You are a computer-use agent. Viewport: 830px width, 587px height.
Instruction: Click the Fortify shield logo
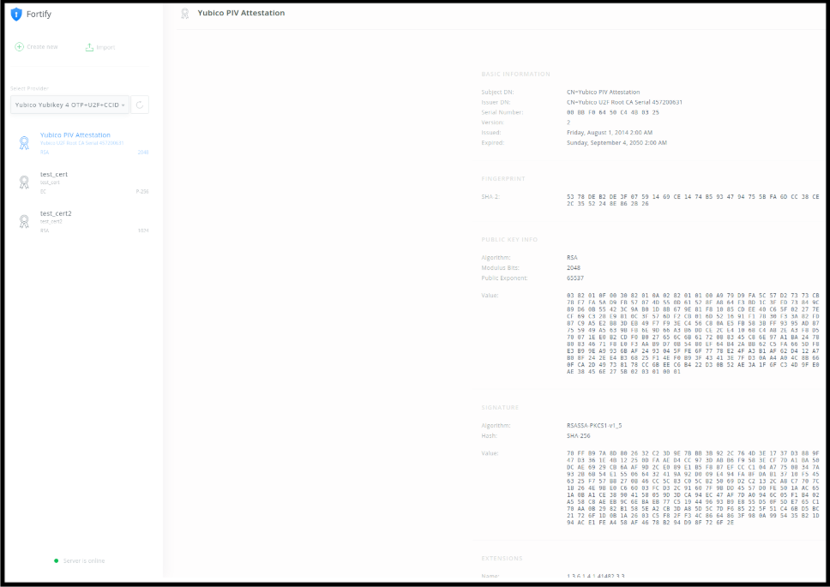[x=16, y=14]
